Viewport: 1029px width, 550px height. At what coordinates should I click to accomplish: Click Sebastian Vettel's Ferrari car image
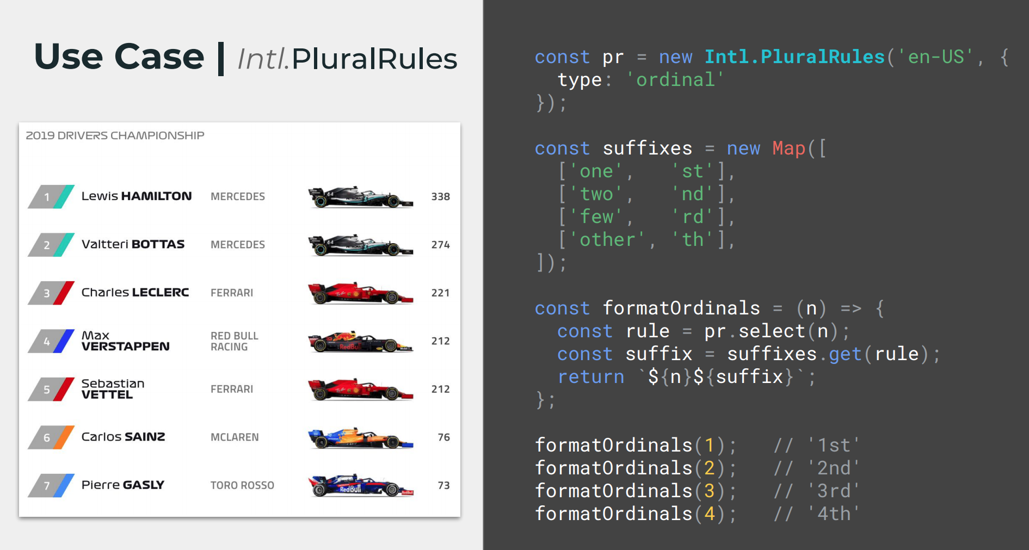360,390
